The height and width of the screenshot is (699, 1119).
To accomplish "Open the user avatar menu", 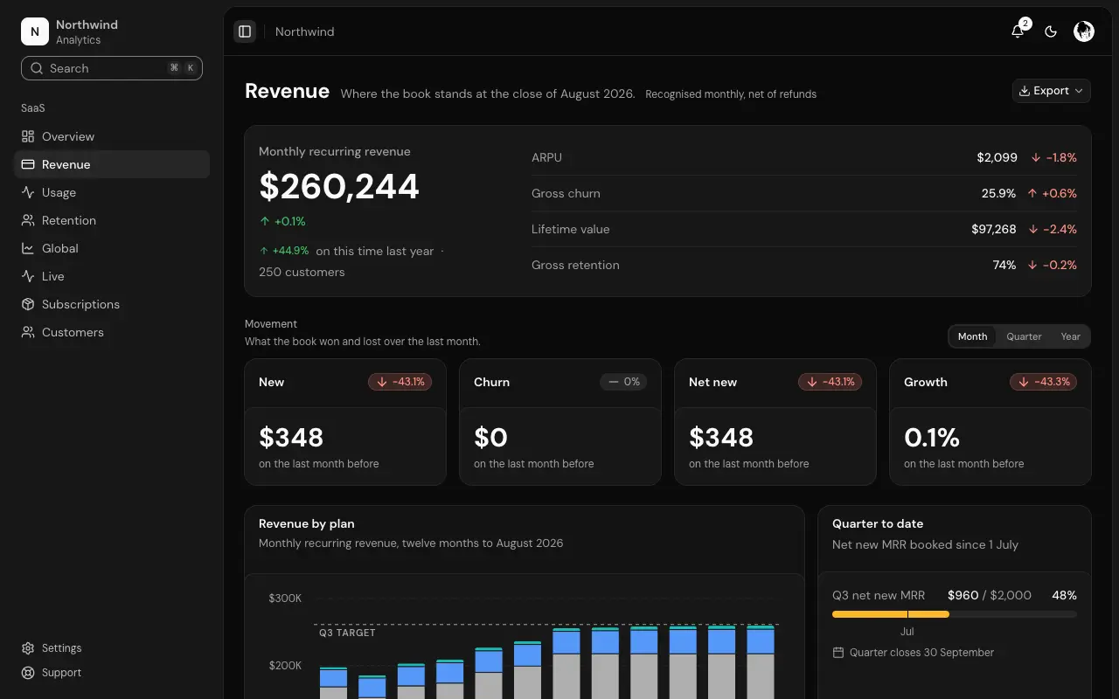I will pos(1084,31).
